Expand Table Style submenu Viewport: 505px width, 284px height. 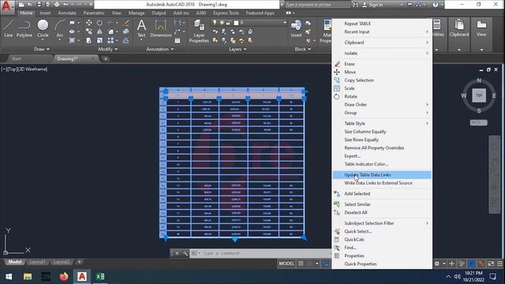pyautogui.click(x=382, y=123)
